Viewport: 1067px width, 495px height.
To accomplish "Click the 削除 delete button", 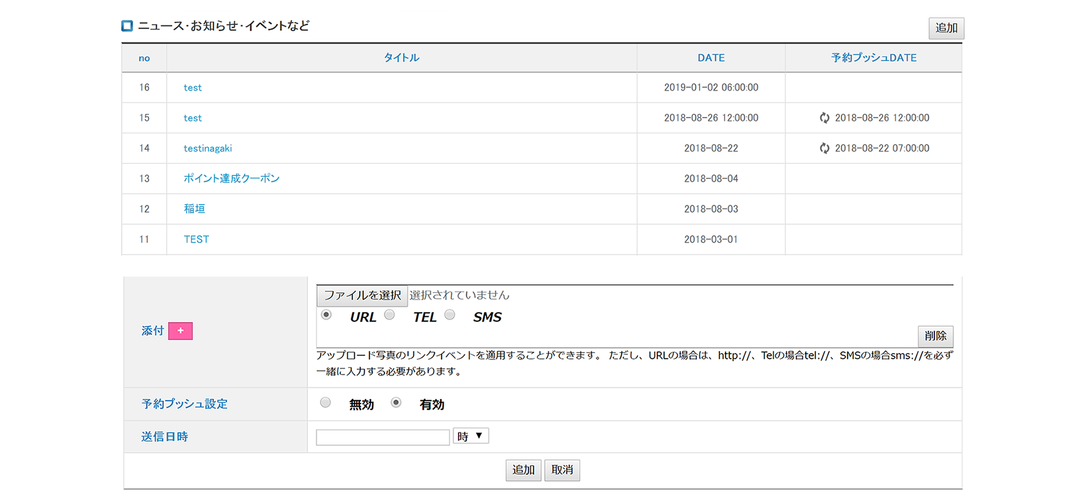I will 935,336.
